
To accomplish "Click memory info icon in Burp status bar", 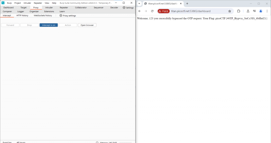I will (x=97, y=142).
